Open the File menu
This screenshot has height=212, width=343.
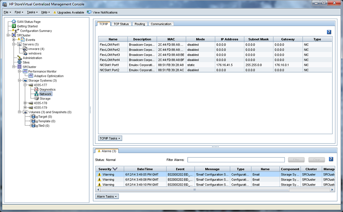(x=7, y=12)
